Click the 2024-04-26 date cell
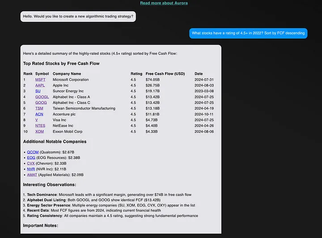 (x=204, y=126)
